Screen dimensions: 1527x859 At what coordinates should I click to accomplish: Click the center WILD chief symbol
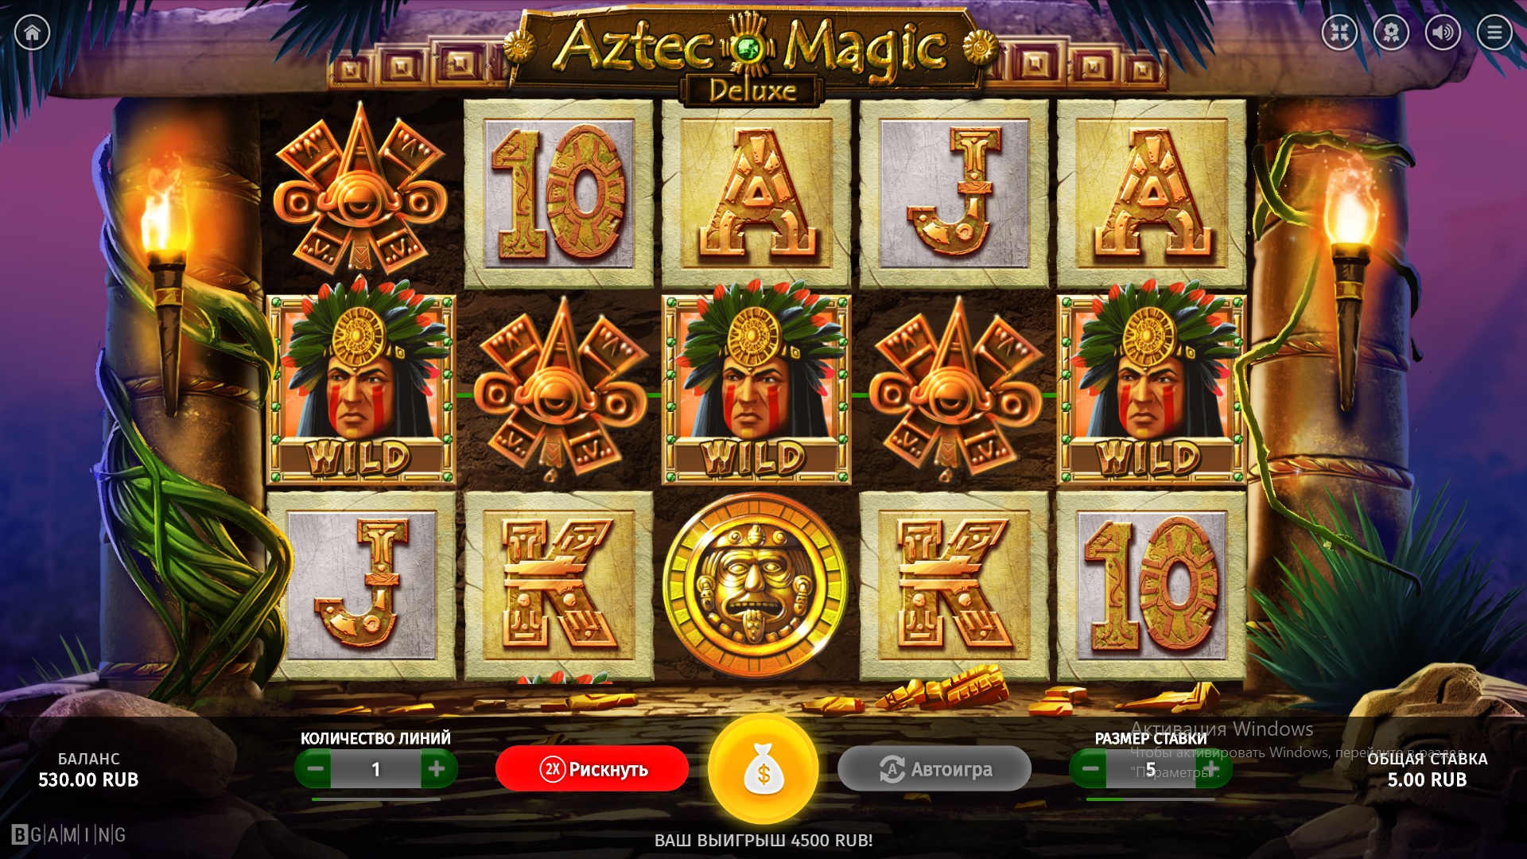click(756, 388)
